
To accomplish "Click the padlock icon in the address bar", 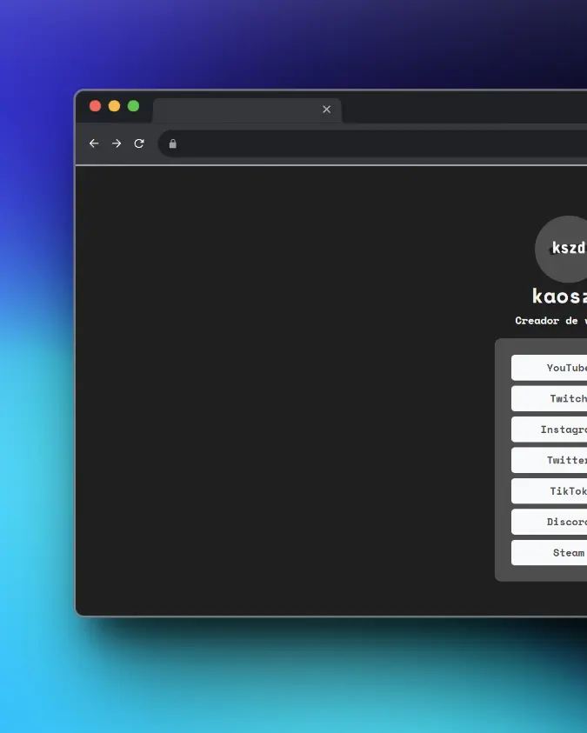I will click(173, 143).
